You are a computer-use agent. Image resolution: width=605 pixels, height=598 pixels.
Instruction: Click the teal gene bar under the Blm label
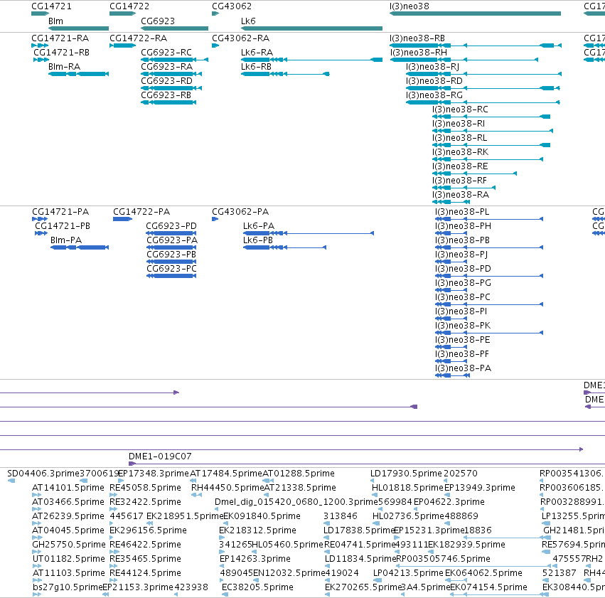click(78, 28)
